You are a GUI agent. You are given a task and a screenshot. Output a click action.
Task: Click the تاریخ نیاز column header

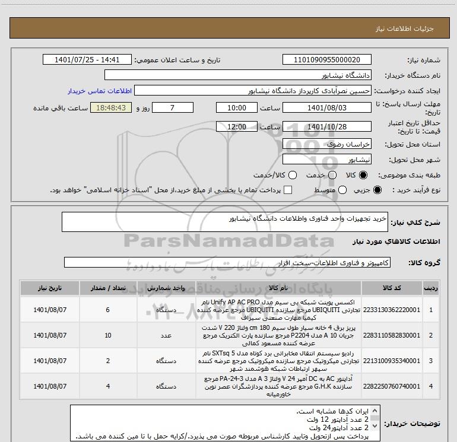click(49, 288)
